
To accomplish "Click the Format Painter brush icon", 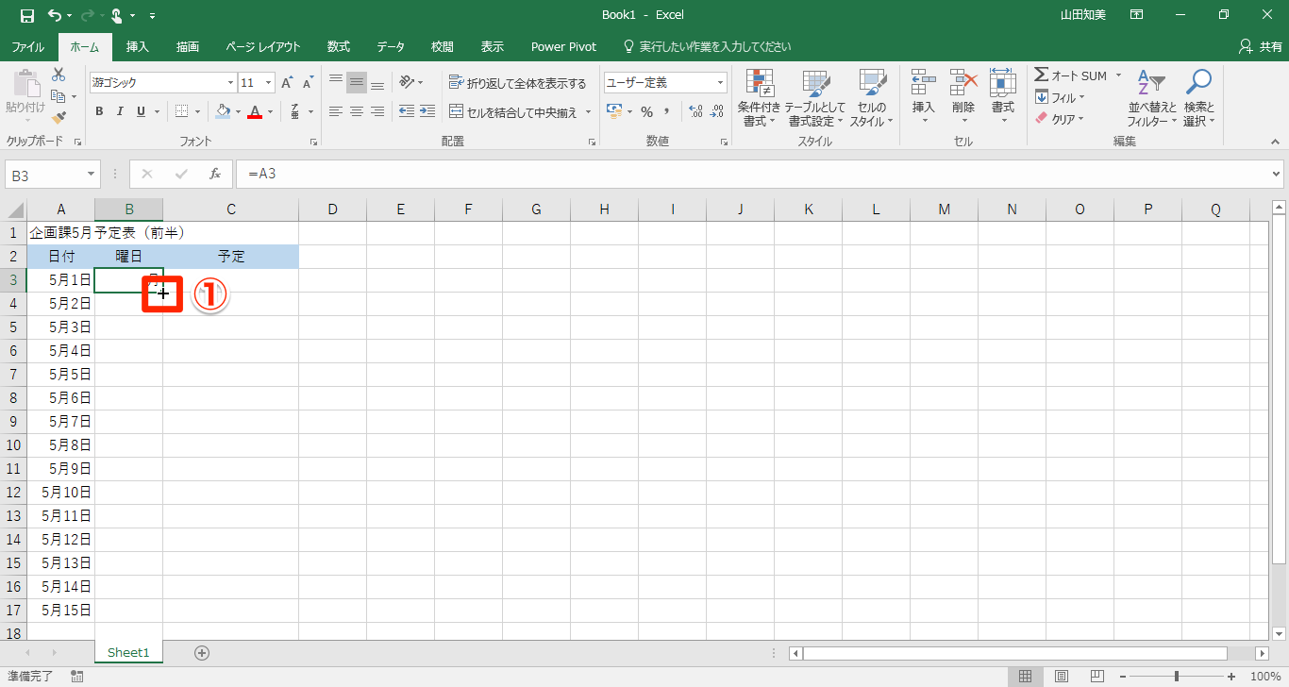I will (x=59, y=117).
